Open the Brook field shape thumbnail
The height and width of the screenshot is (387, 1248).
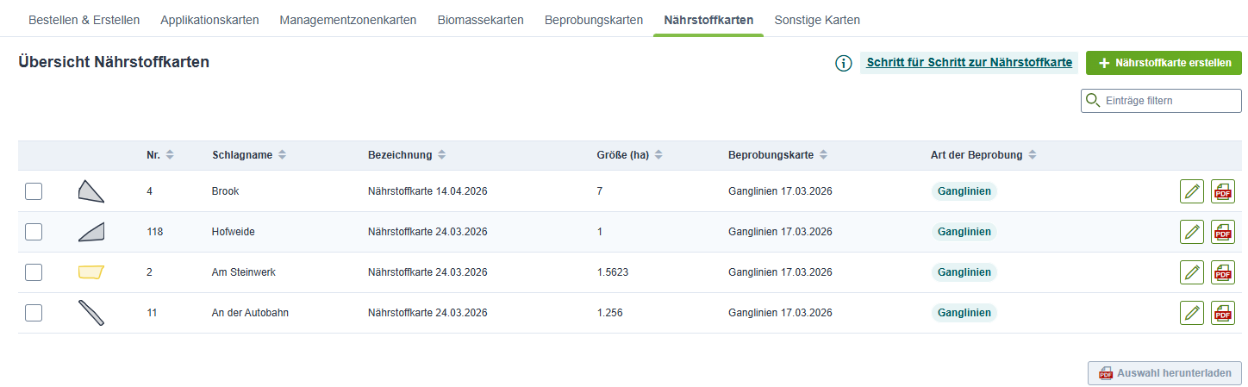90,191
